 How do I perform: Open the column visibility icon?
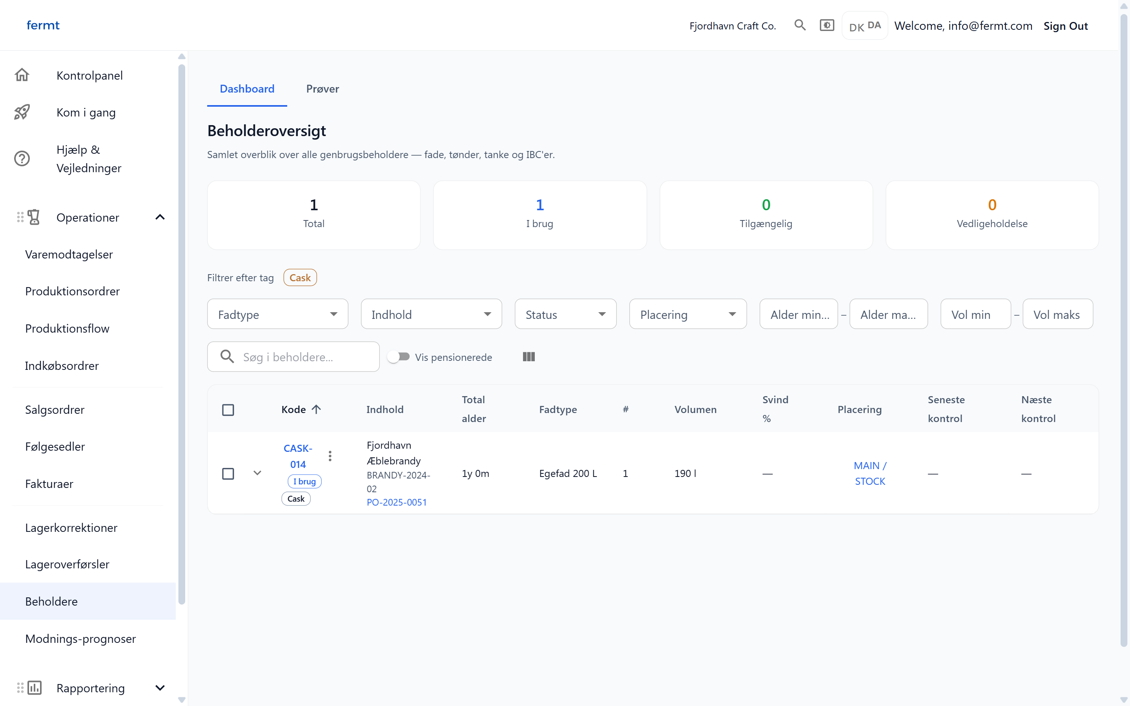(x=529, y=357)
